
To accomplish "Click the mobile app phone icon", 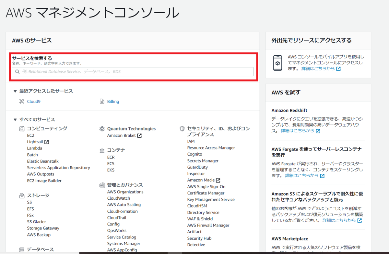I will pos(278,63).
